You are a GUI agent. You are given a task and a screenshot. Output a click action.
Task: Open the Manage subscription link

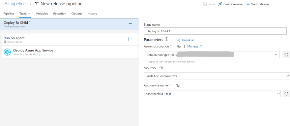(194, 47)
